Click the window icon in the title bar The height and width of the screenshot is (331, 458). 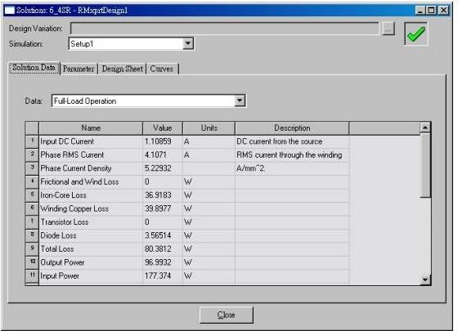9,11
